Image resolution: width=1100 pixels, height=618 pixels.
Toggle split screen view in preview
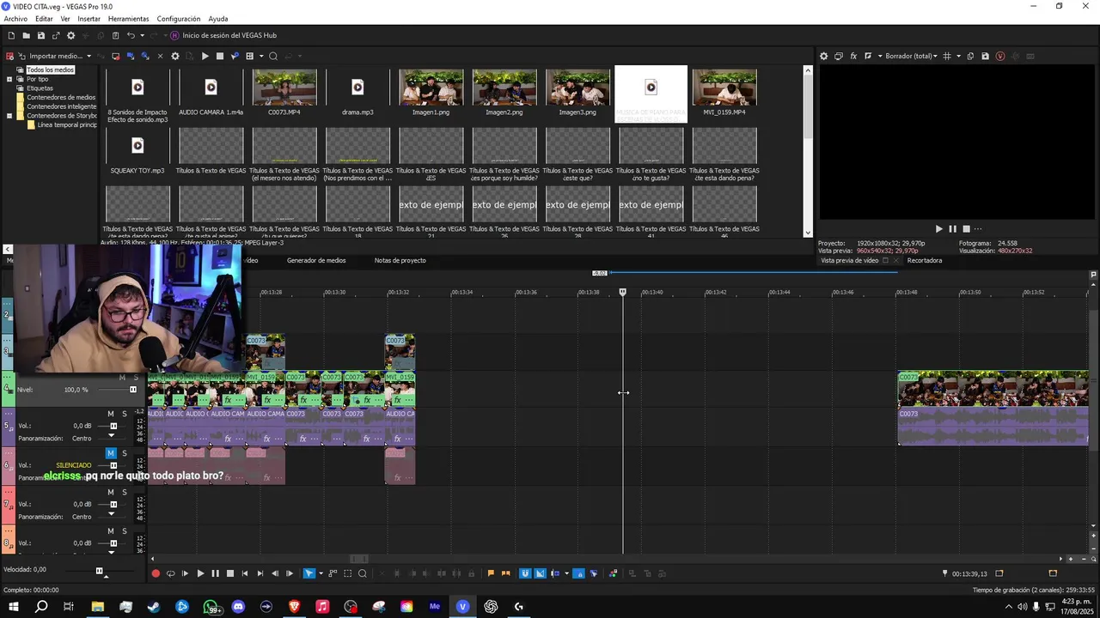868,56
